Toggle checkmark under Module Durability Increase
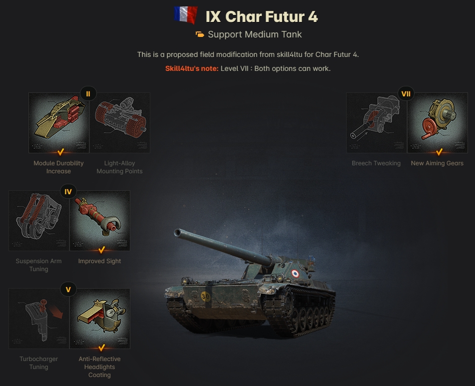This screenshot has height=386, width=475. coord(60,151)
